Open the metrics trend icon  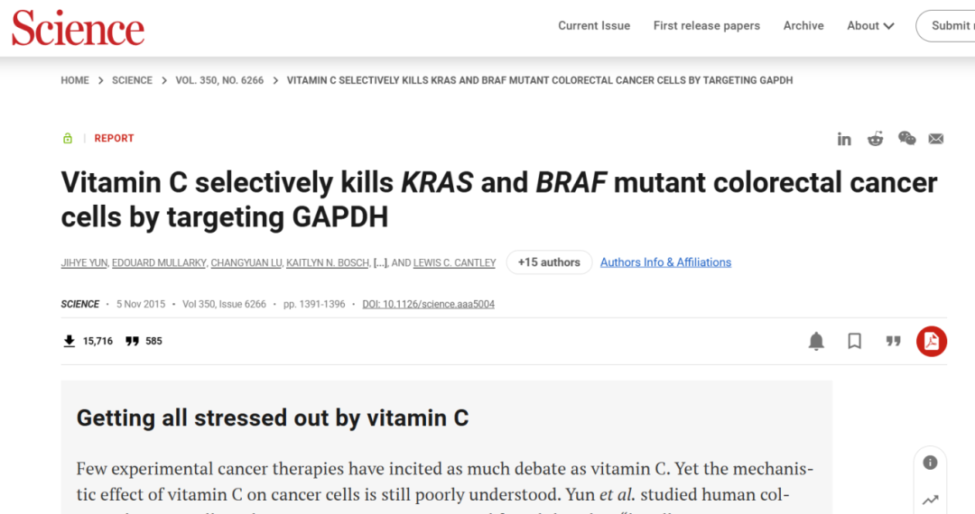(930, 500)
